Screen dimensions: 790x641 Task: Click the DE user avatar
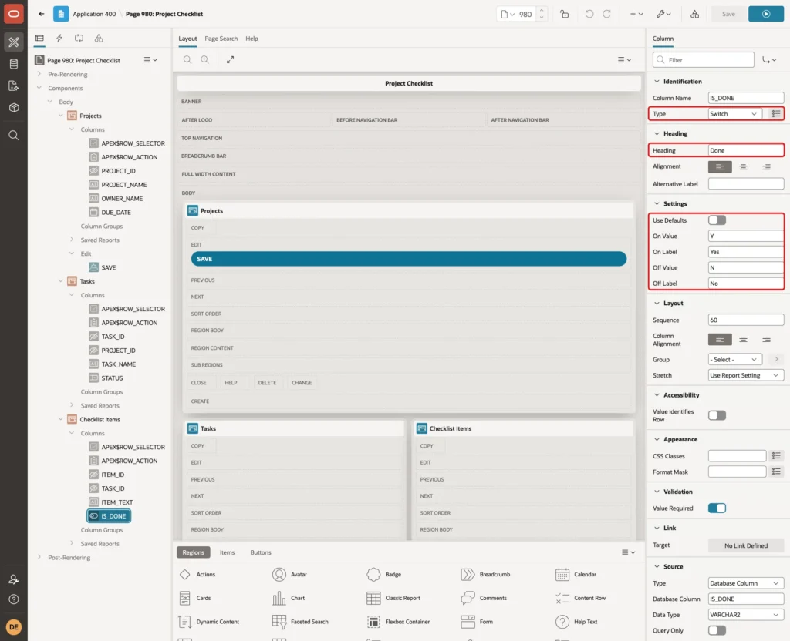(x=14, y=627)
